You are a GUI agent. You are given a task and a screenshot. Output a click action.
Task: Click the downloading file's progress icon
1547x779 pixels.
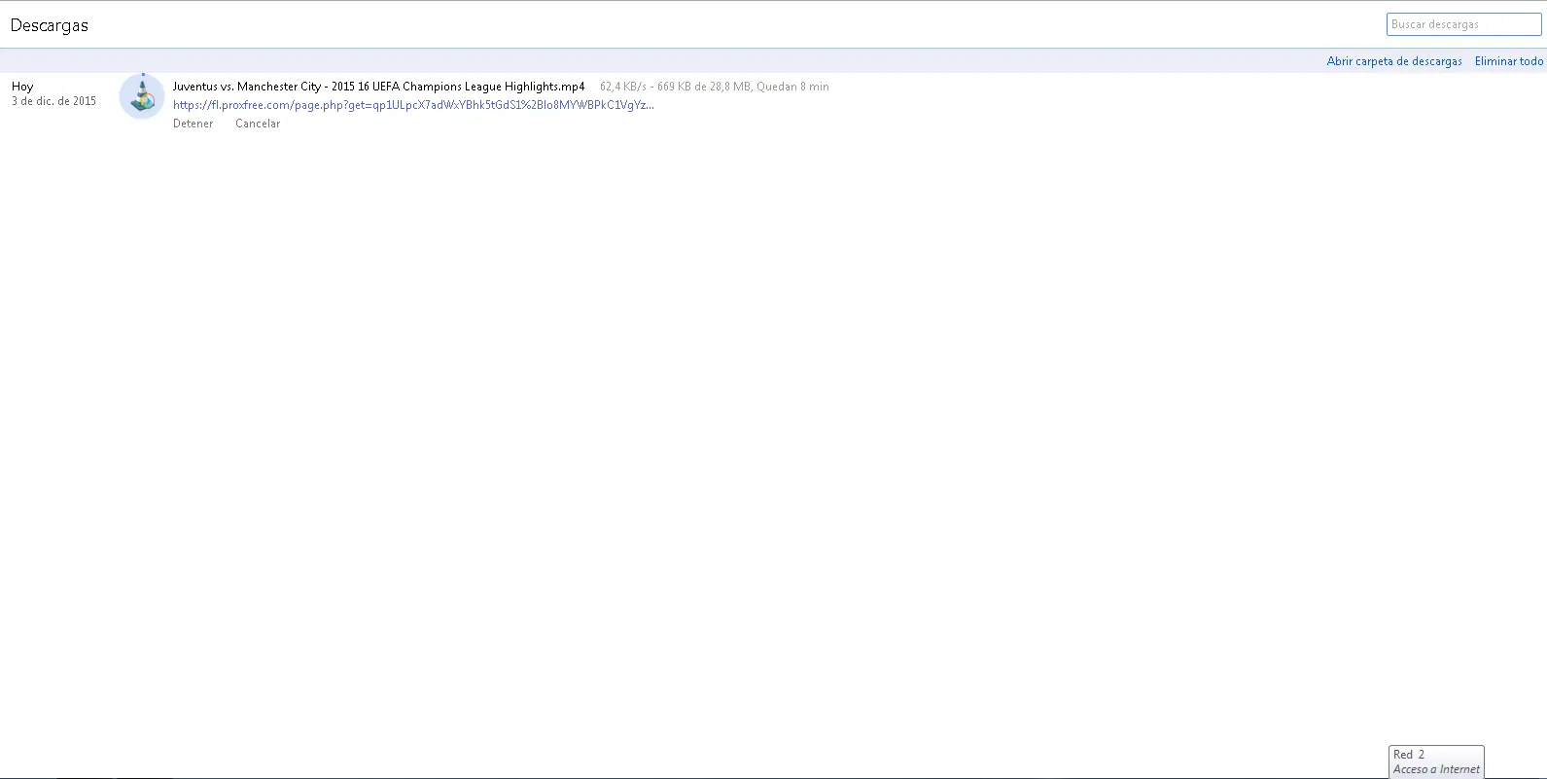(x=142, y=96)
